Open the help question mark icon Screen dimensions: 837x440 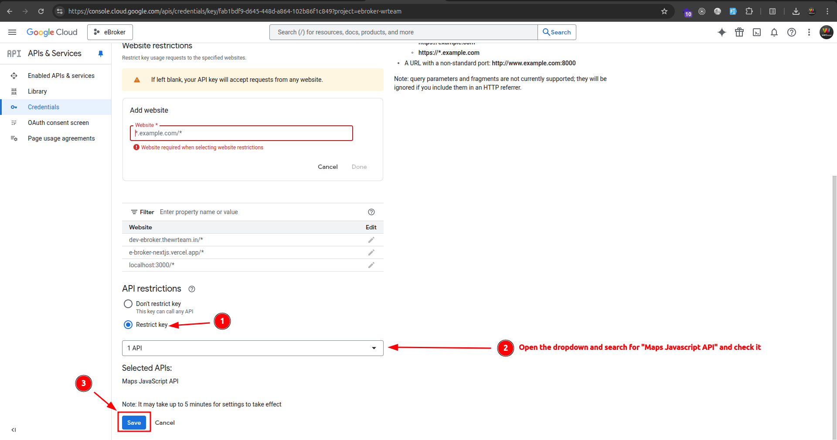coord(792,32)
